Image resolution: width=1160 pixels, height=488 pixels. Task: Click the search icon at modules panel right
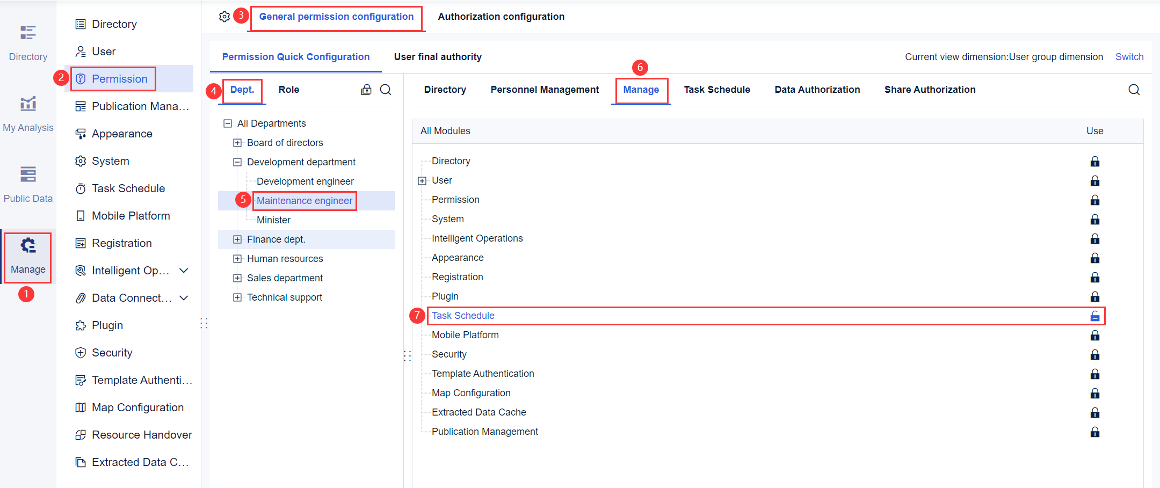pos(1134,90)
